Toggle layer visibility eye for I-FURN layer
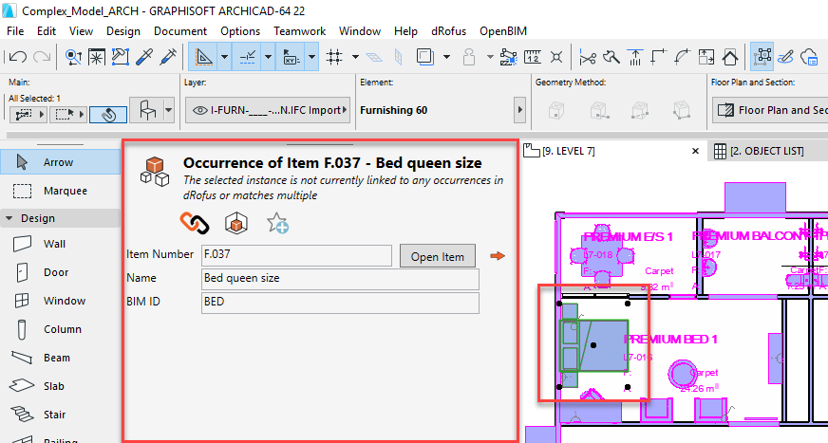The width and height of the screenshot is (828, 443). point(199,110)
